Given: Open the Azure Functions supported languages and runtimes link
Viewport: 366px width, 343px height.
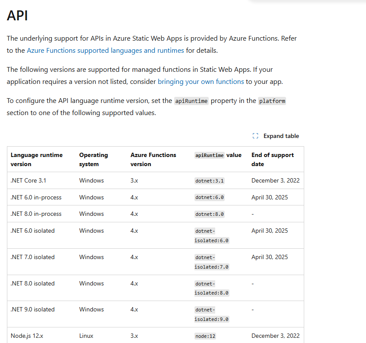Looking at the screenshot, I should pos(105,51).
